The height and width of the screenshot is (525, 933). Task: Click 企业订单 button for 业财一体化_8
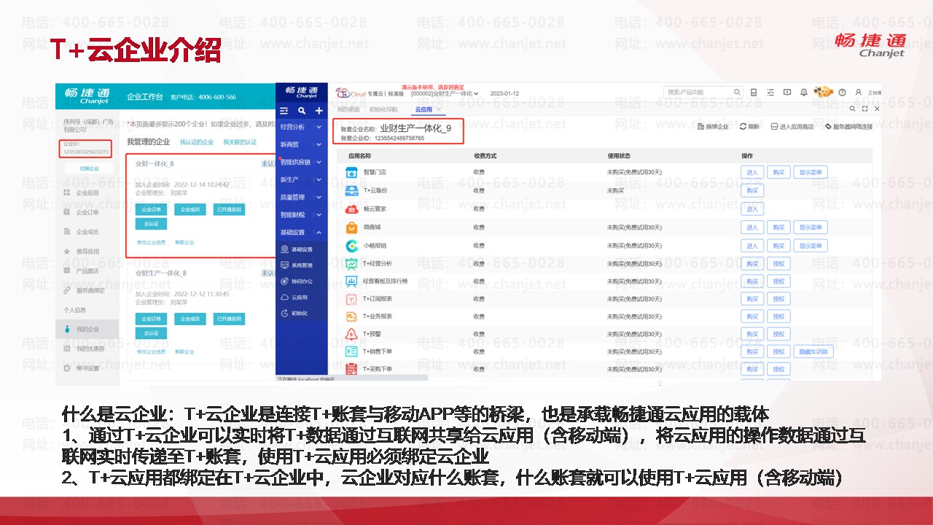click(151, 209)
